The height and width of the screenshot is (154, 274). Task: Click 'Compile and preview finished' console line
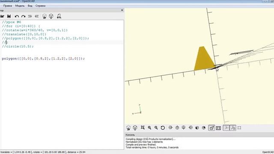[x=141, y=145]
